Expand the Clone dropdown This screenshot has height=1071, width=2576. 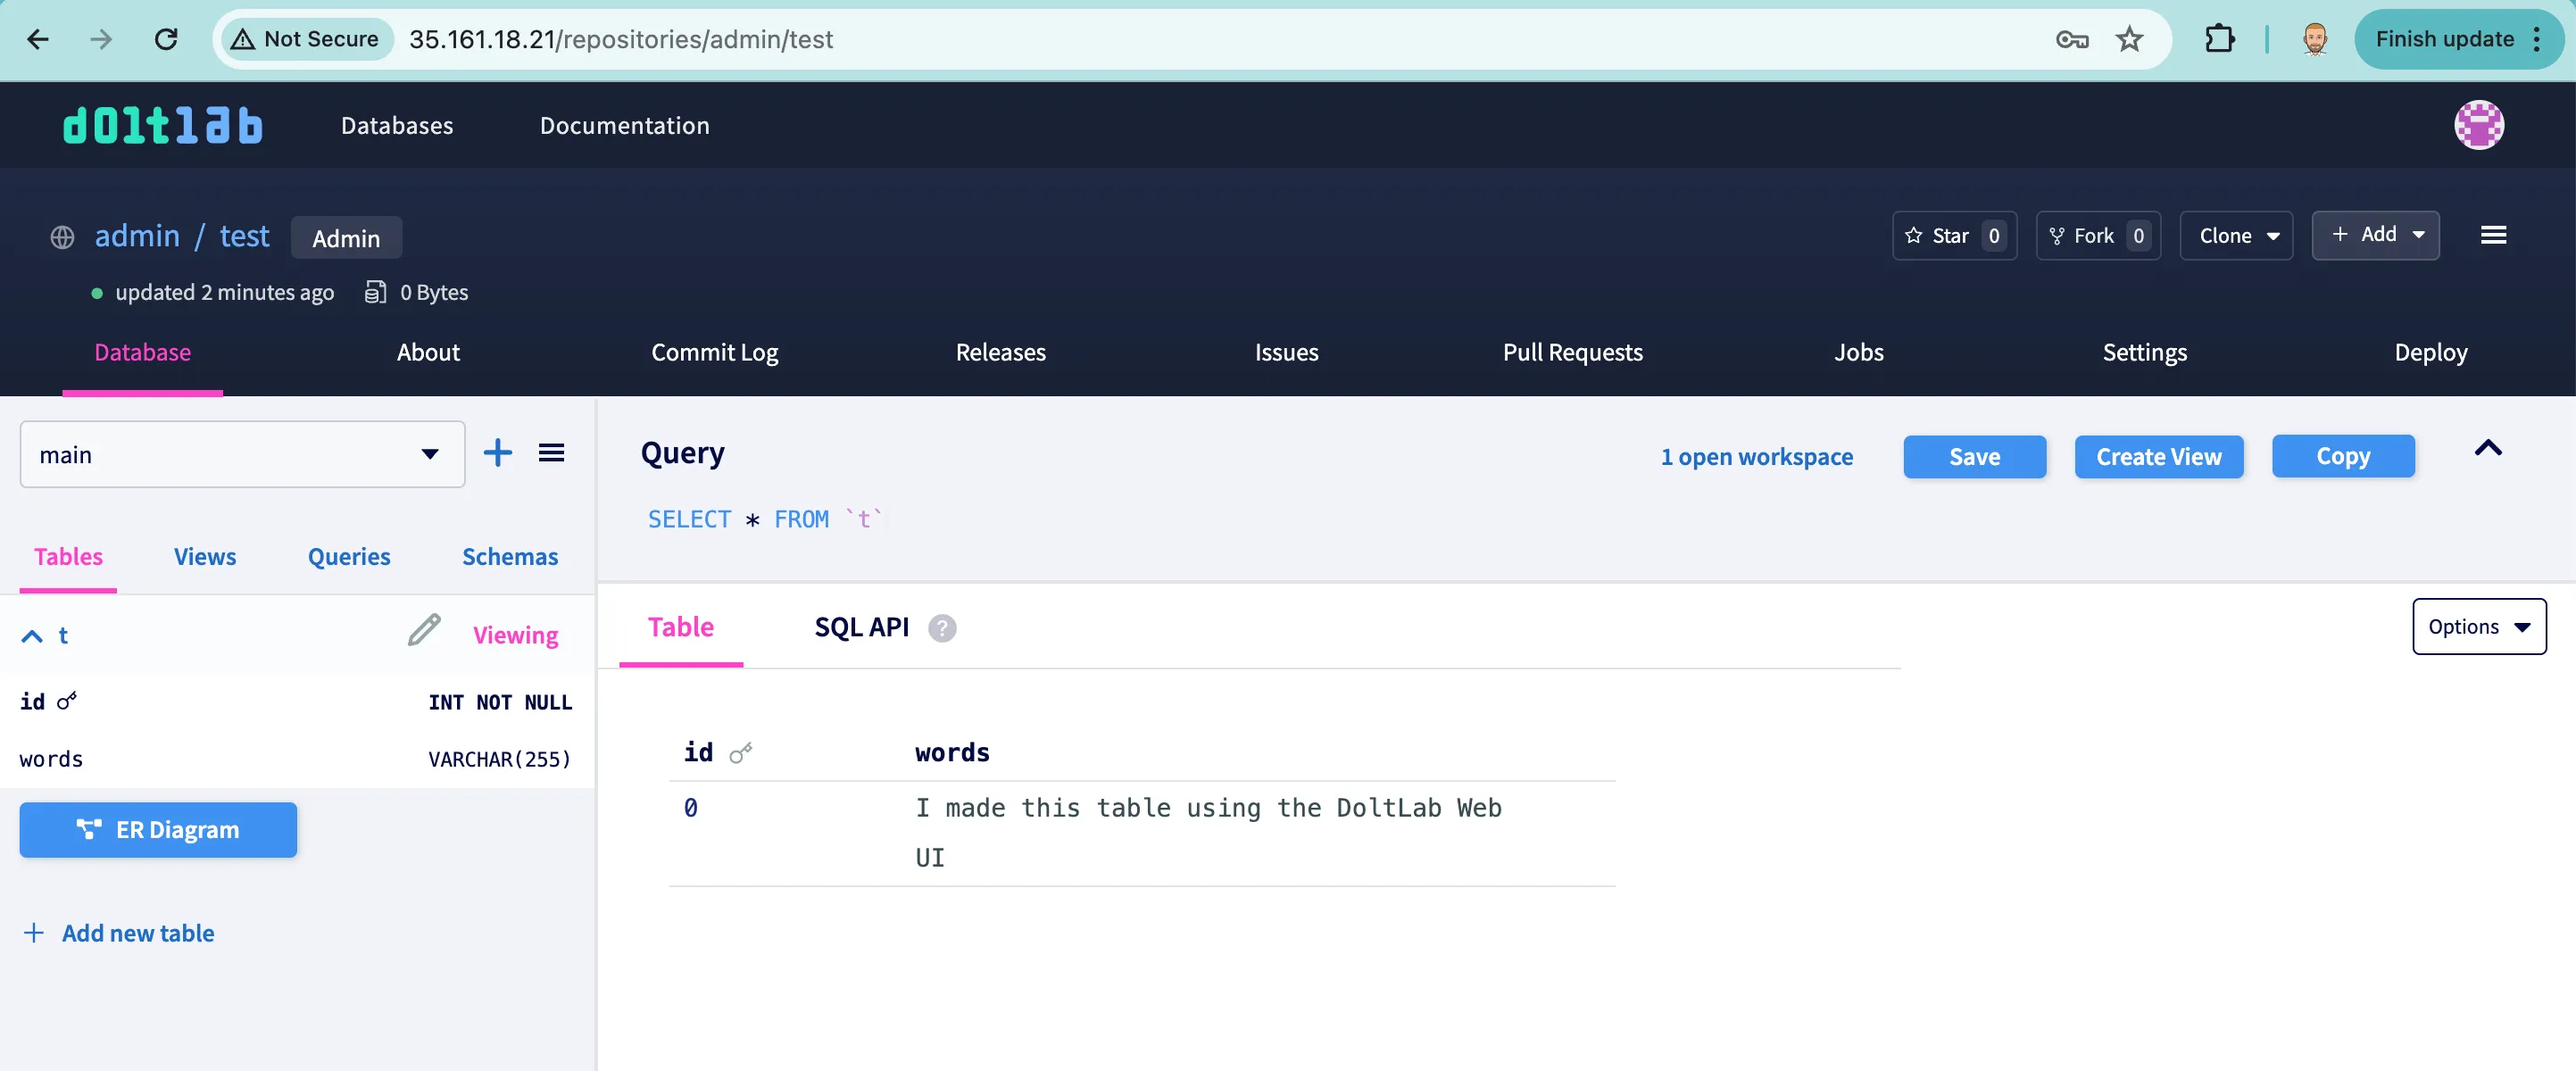(2236, 235)
